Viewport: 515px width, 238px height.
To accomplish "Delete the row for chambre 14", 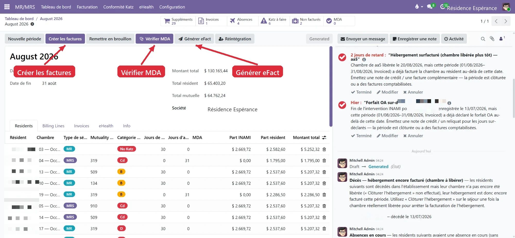I will [324, 217].
